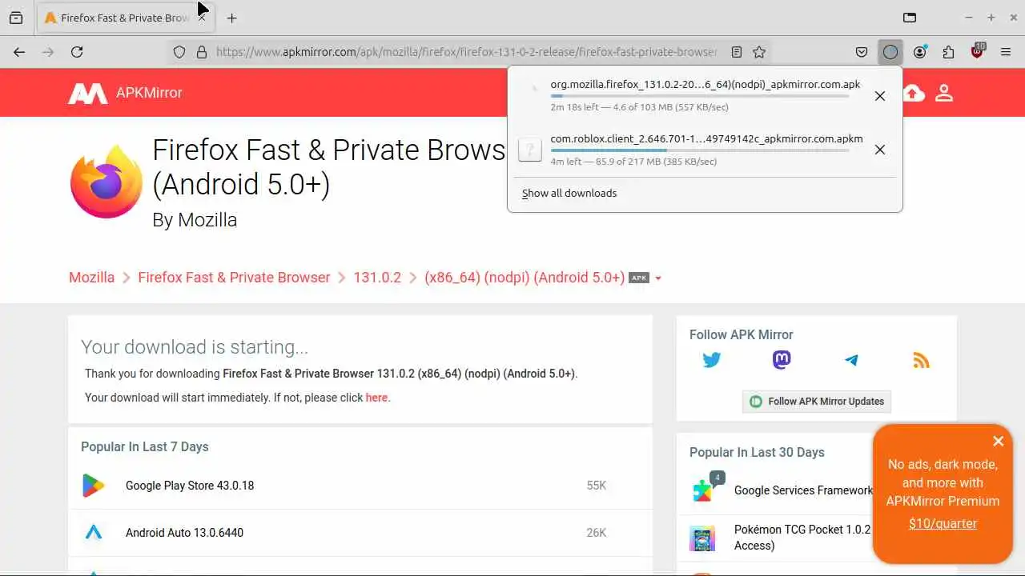Click the Firefox app logo image
The image size is (1025, 576).
(106, 182)
